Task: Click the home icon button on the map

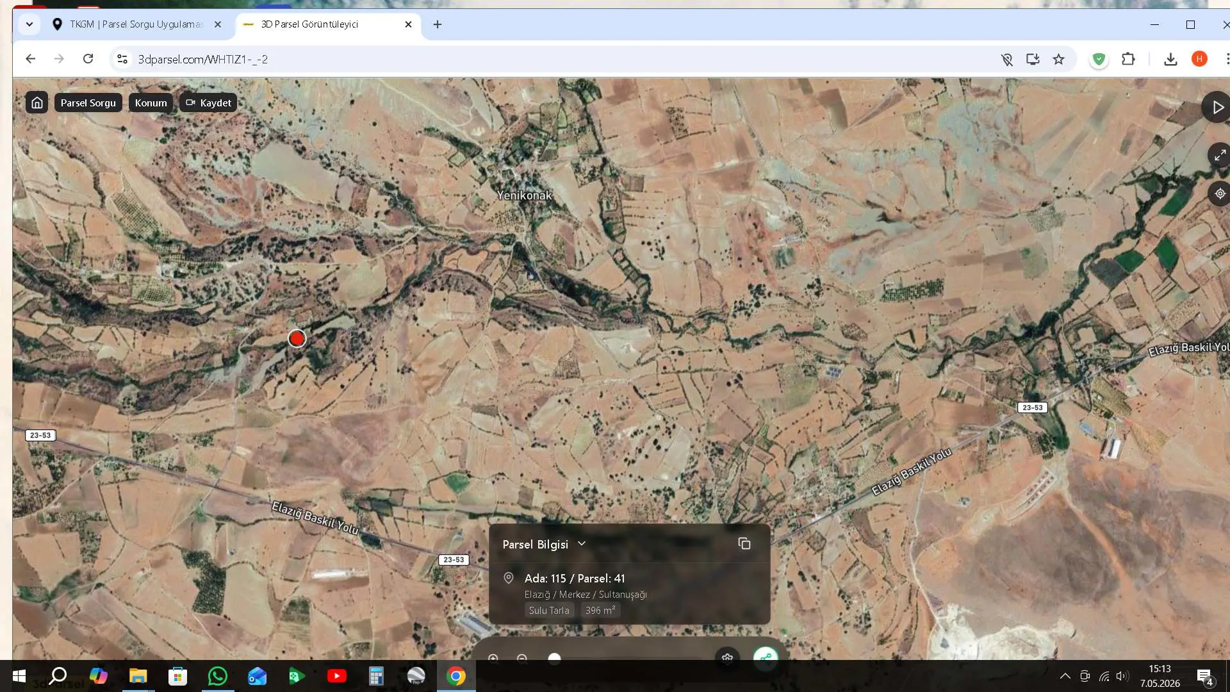Action: pyautogui.click(x=37, y=103)
